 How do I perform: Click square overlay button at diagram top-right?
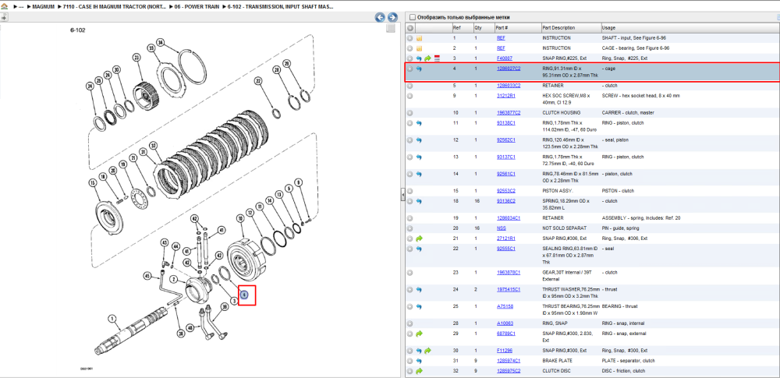click(x=391, y=28)
